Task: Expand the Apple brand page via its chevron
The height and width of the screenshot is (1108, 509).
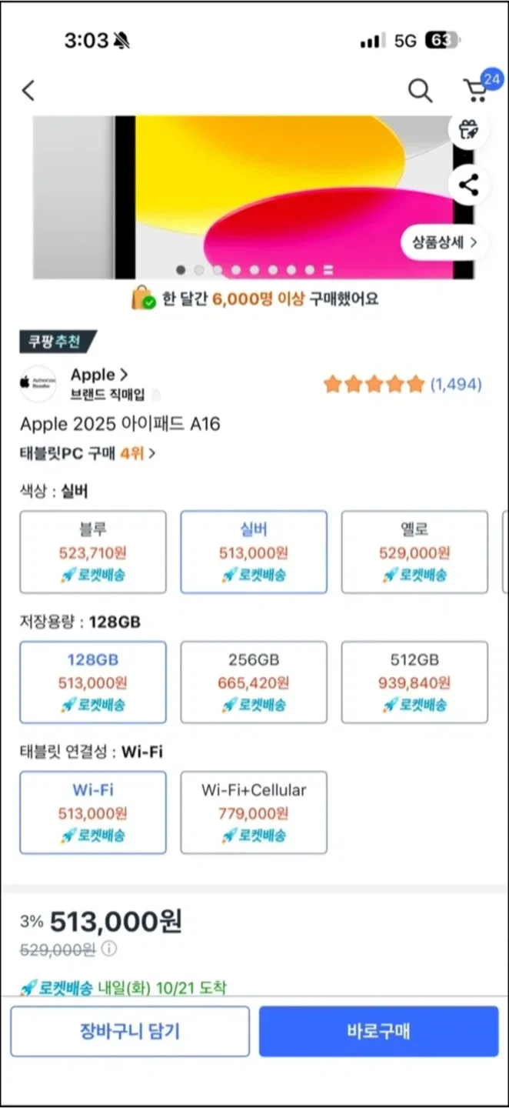Action: 125,375
